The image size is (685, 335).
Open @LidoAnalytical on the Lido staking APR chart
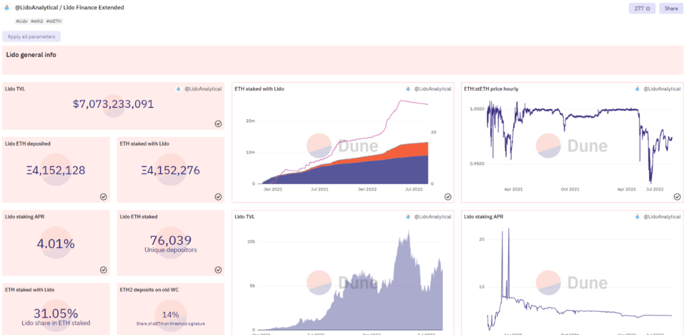[x=662, y=216]
